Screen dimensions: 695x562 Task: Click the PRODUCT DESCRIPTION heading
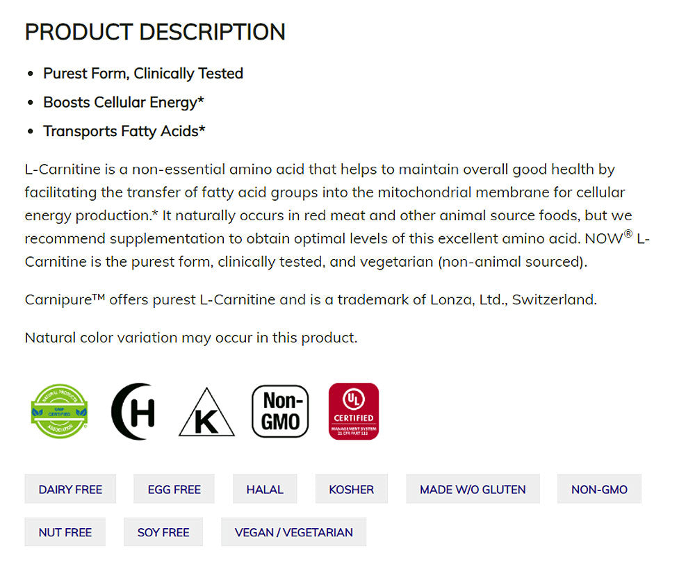point(155,32)
